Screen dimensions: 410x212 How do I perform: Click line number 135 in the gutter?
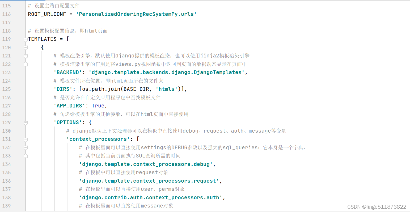click(x=7, y=173)
